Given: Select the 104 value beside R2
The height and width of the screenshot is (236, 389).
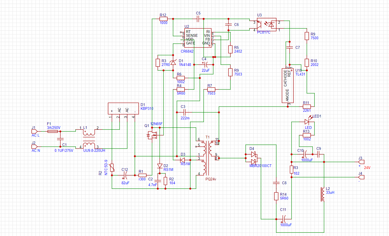Looking at the screenshot, I should [172, 183].
